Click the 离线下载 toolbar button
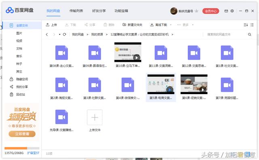259x160 pixels. pyautogui.click(x=159, y=25)
